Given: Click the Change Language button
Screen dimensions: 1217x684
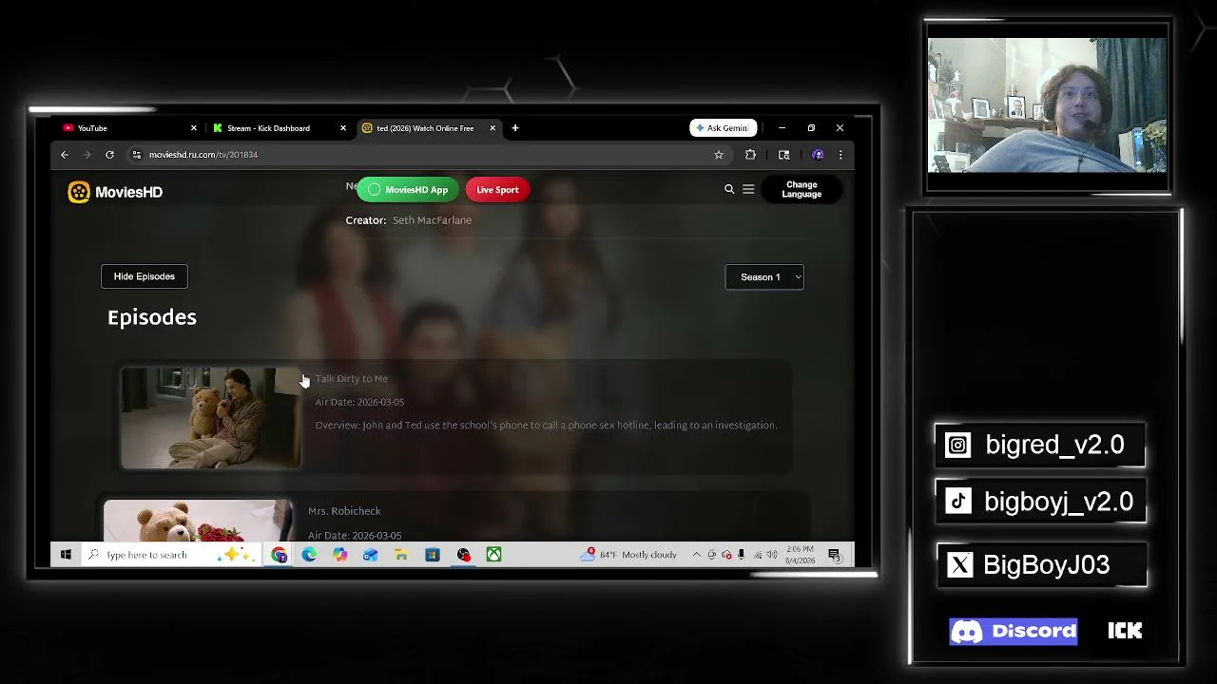Looking at the screenshot, I should point(802,190).
